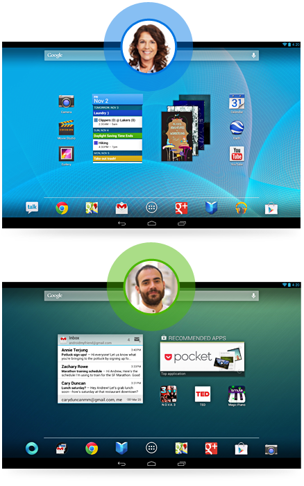Launch Google+ from the green tablet dock
Image resolution: width=304 pixels, height=486 pixels.
pyautogui.click(x=212, y=449)
